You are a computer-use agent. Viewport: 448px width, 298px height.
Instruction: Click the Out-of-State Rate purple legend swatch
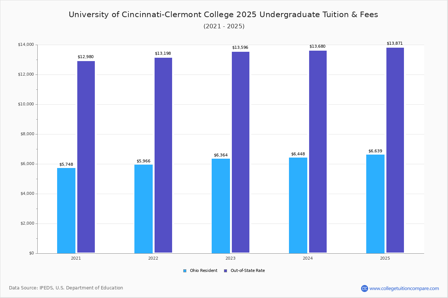point(225,271)
